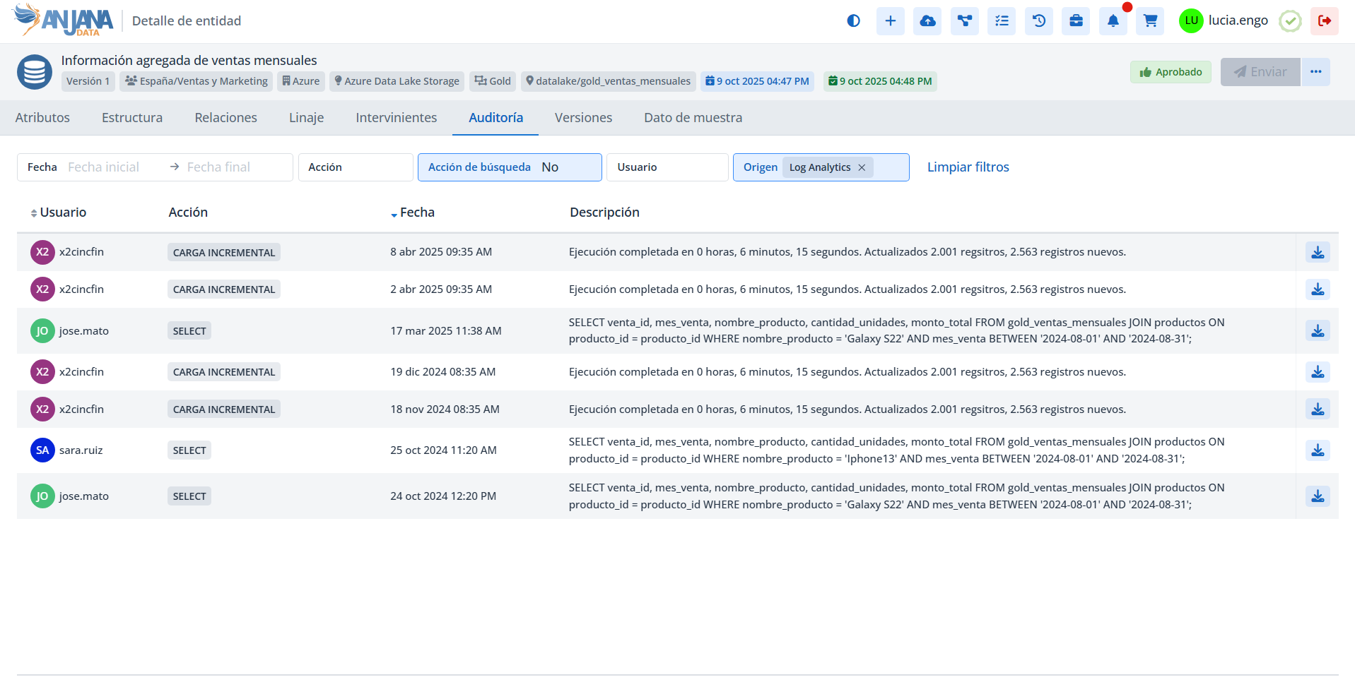Click the red logout icon
The height and width of the screenshot is (694, 1355).
(x=1324, y=21)
